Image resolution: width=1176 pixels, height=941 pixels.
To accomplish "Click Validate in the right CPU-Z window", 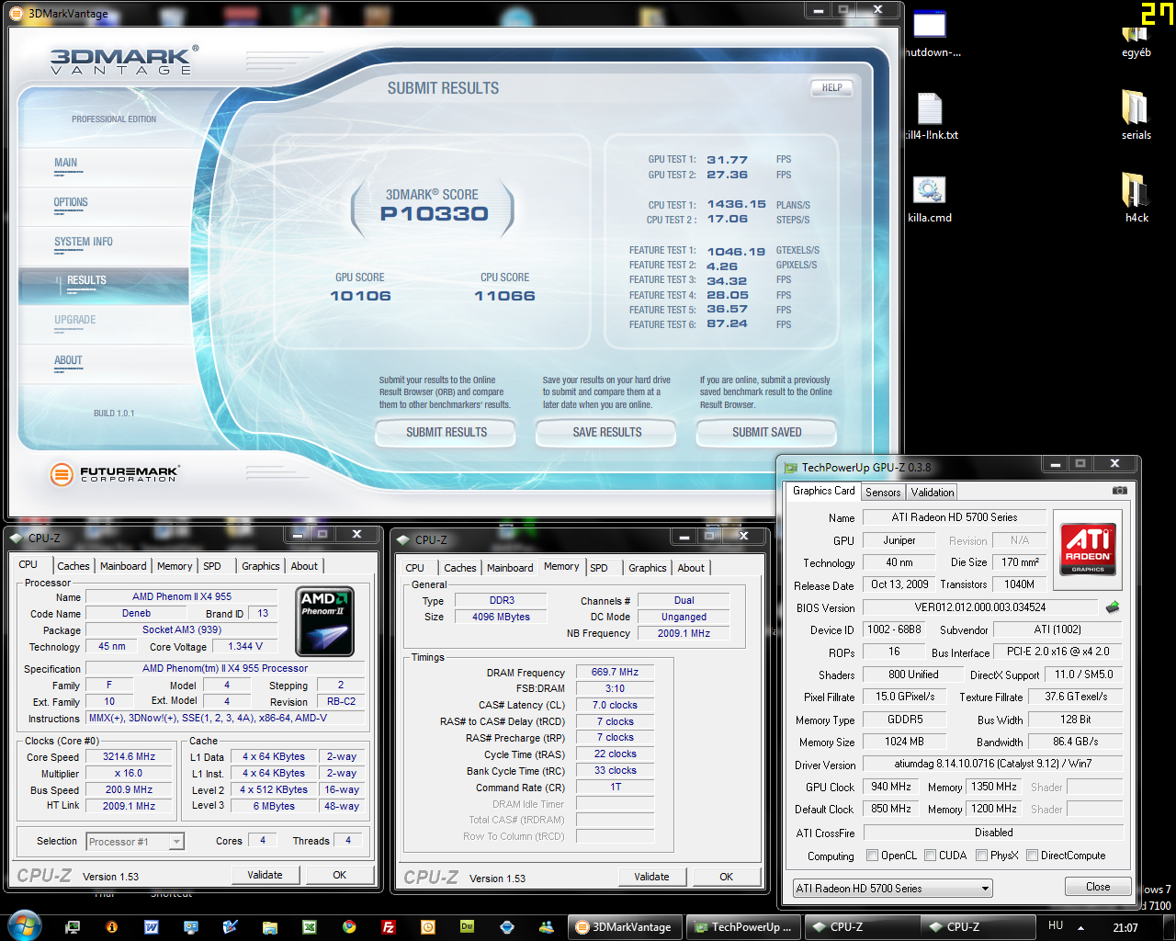I will (x=651, y=877).
